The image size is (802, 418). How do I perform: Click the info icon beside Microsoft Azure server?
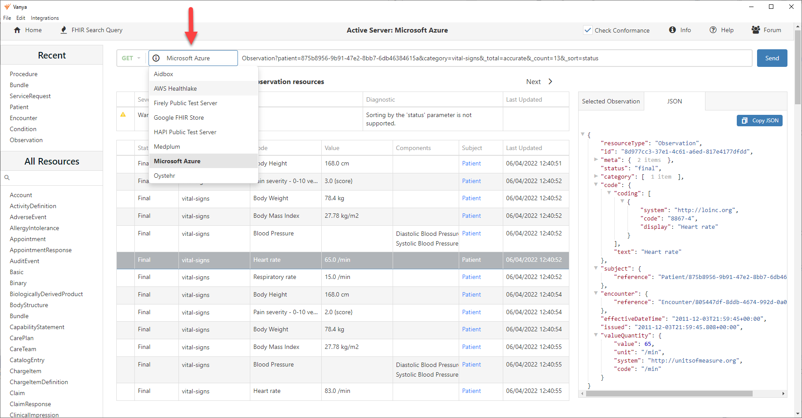[156, 58]
